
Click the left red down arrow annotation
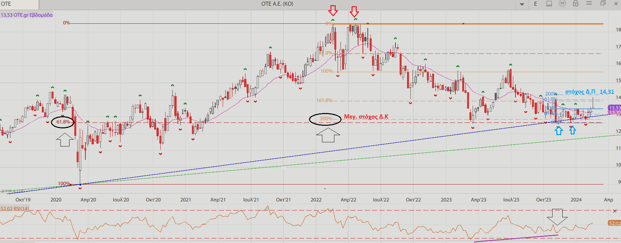click(333, 11)
